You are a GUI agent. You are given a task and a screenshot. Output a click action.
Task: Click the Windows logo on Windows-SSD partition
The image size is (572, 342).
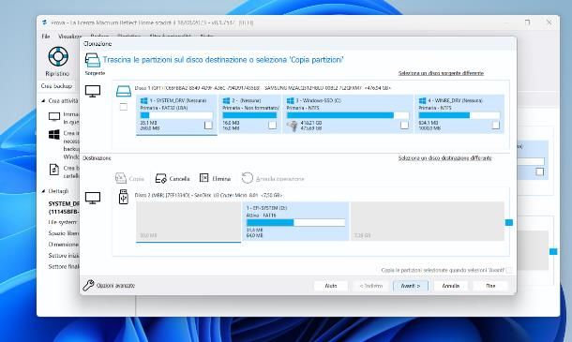(291, 100)
